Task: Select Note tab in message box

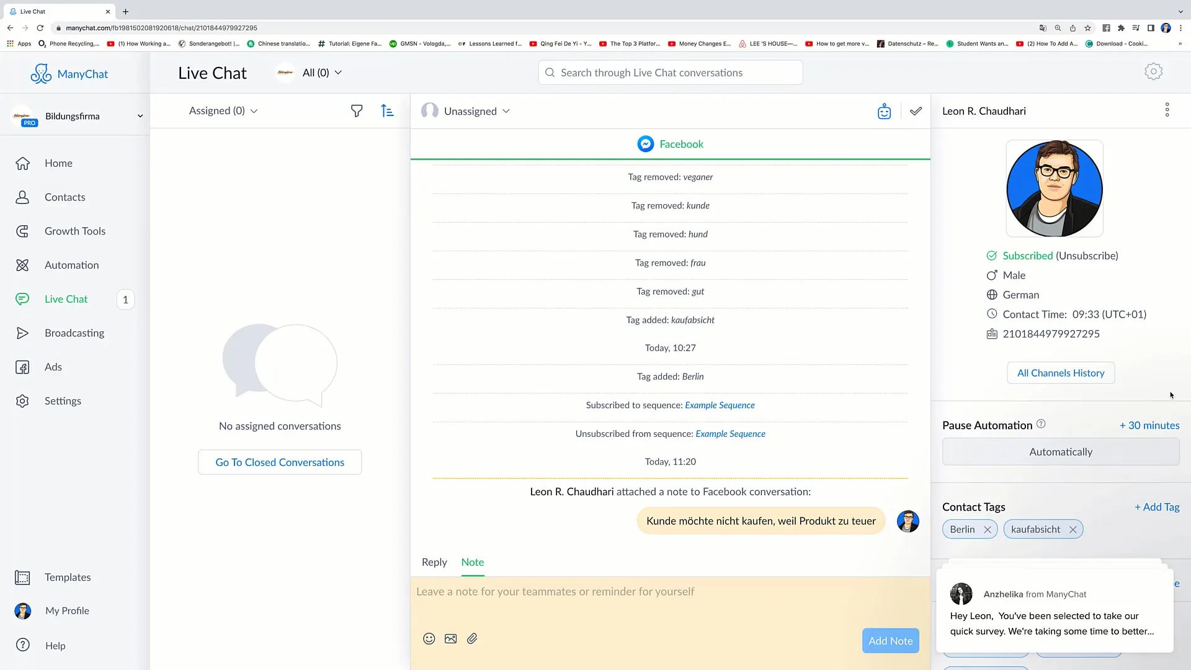Action: (x=473, y=562)
